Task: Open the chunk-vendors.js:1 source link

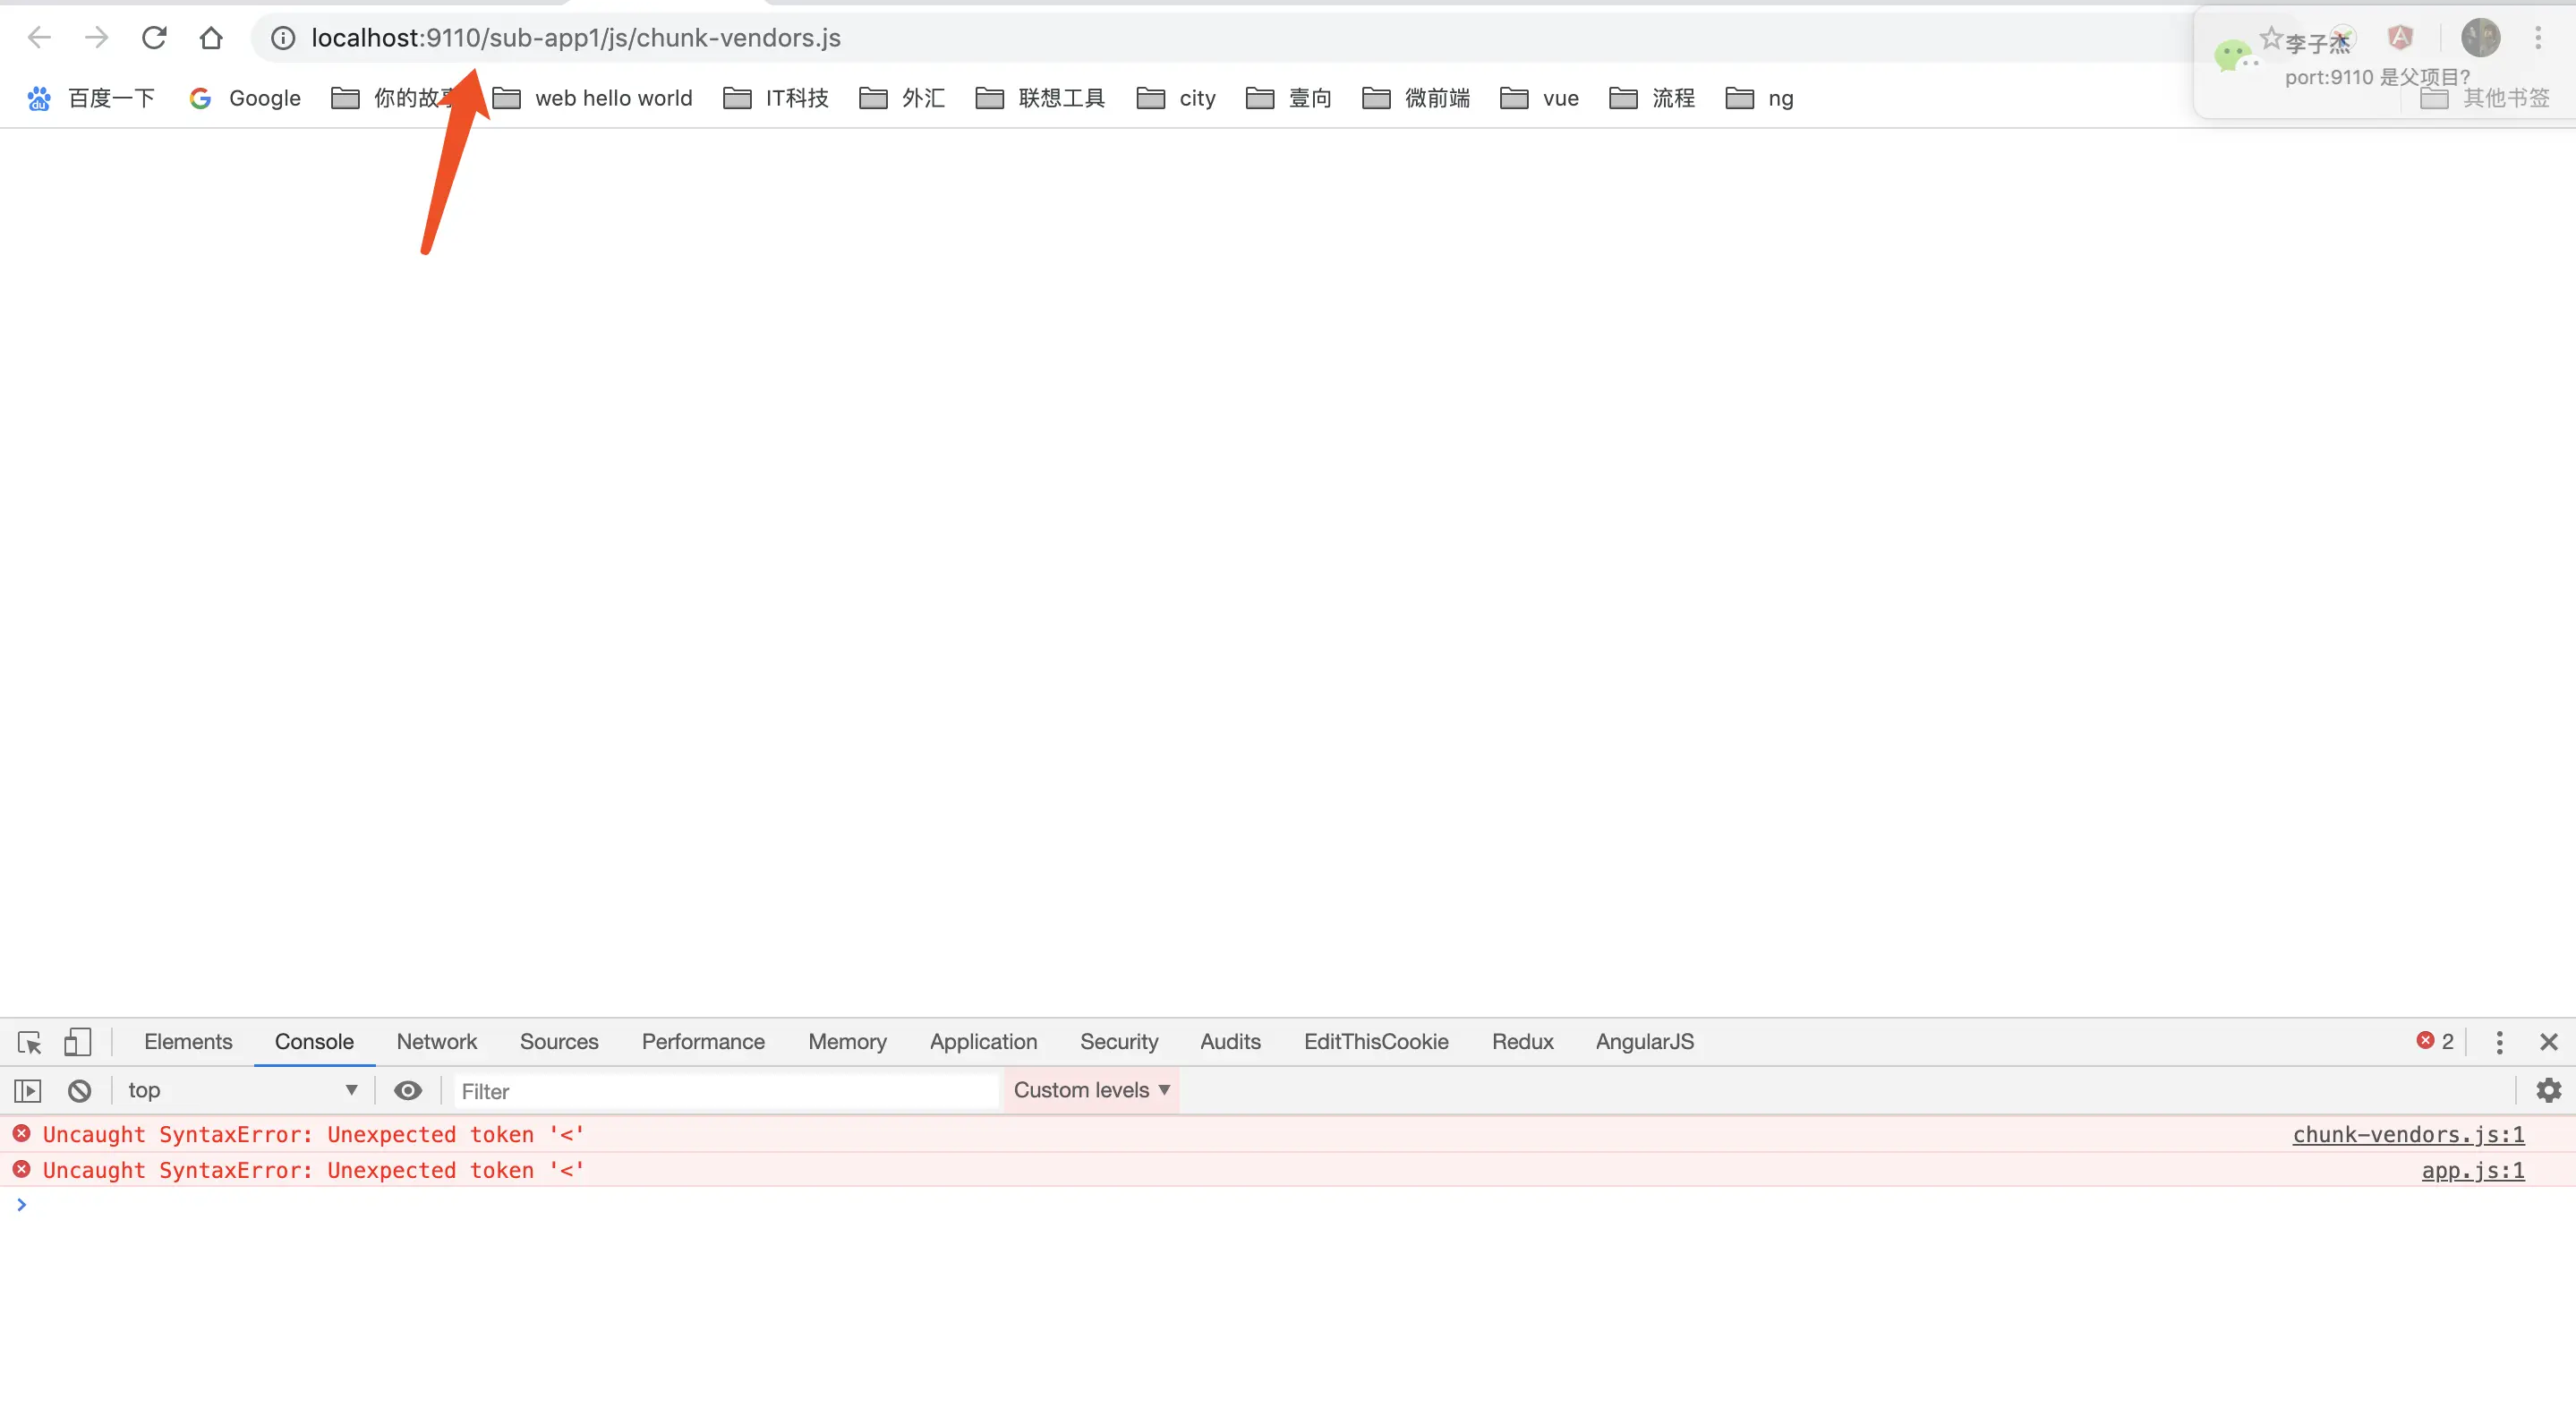Action: click(2407, 1135)
